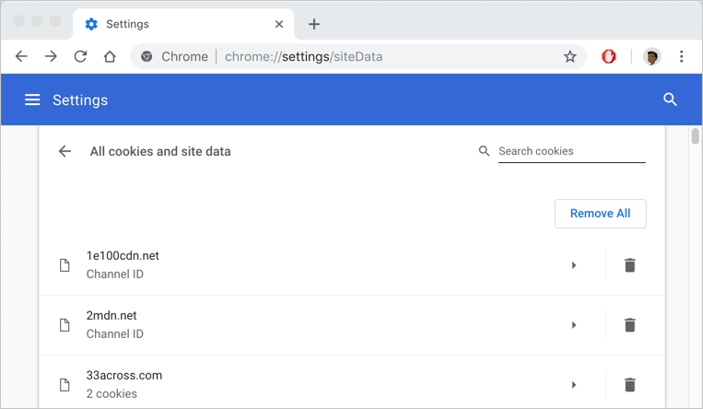Go back from All cookies and site data
703x409 pixels.
[64, 151]
